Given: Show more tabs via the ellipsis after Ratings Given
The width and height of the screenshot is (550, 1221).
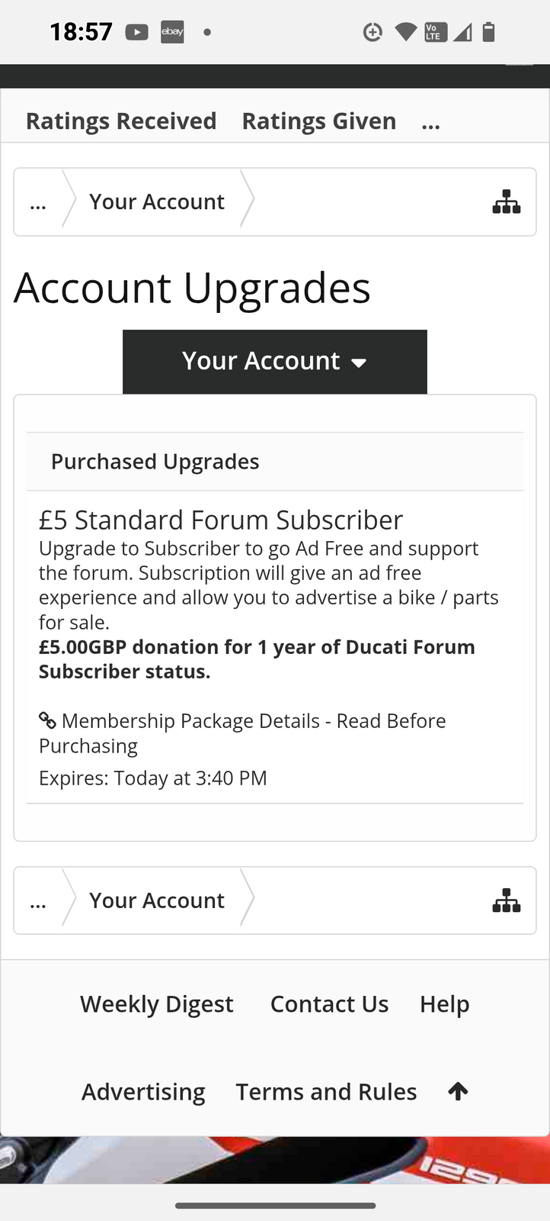Looking at the screenshot, I should [x=430, y=122].
